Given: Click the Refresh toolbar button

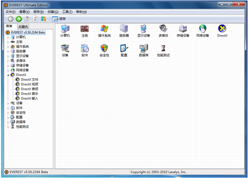Looking at the screenshot, I should pyautogui.click(x=35, y=19).
